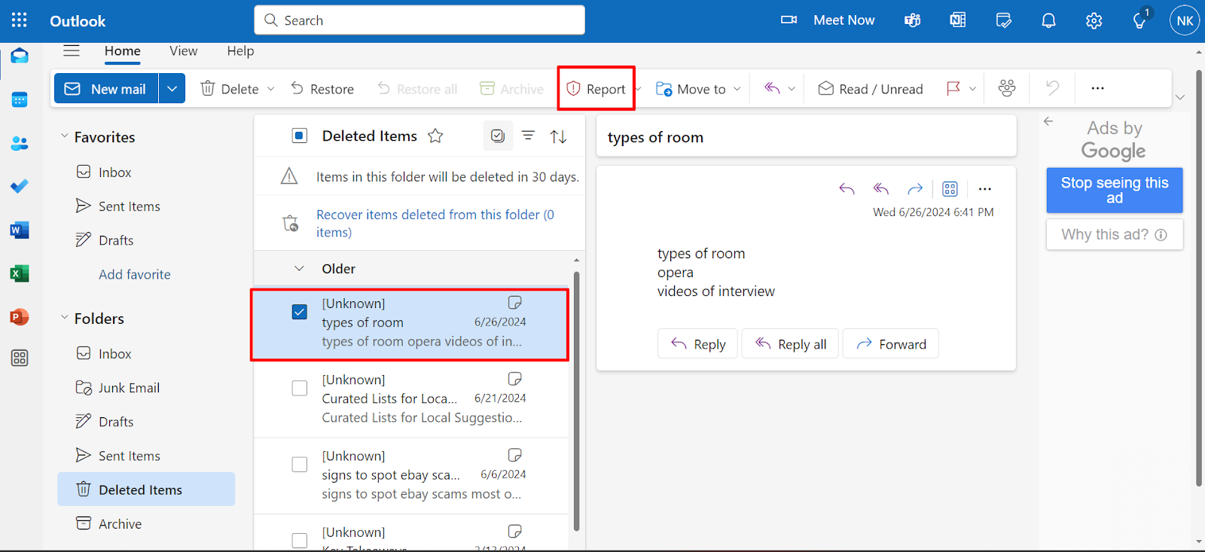The height and width of the screenshot is (552, 1205).
Task: Click the Restore button
Action: pyautogui.click(x=322, y=89)
